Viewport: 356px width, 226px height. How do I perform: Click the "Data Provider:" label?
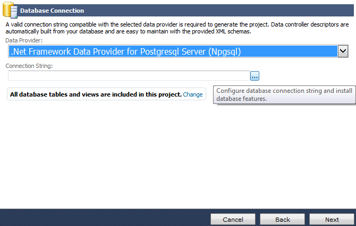23,40
